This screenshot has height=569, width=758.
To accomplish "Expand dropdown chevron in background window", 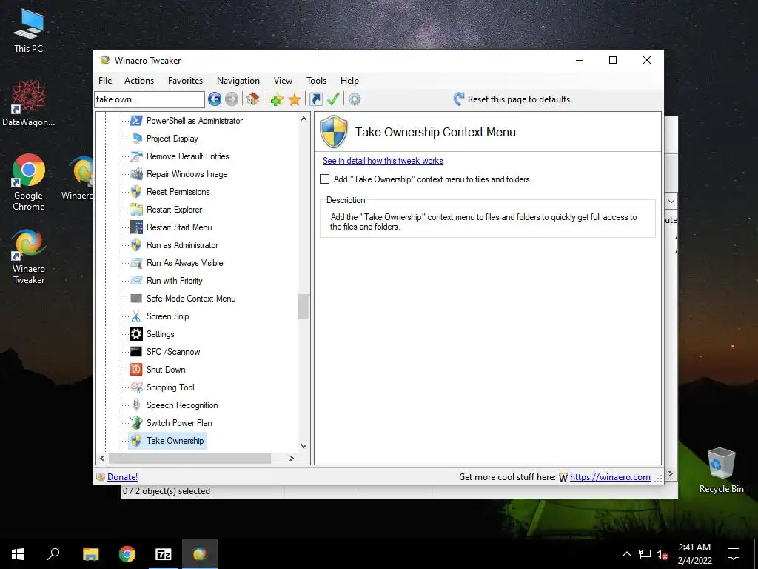I will click(671, 201).
